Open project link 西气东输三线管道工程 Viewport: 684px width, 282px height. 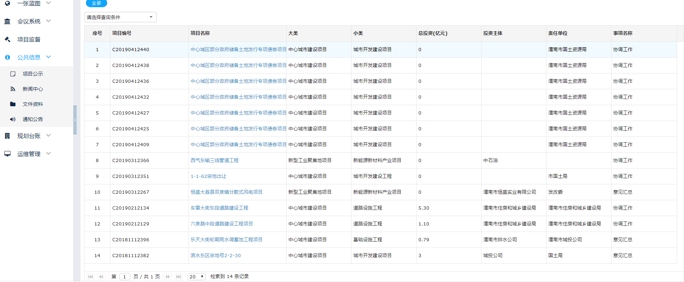pyautogui.click(x=214, y=160)
